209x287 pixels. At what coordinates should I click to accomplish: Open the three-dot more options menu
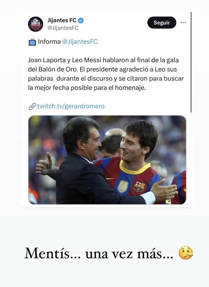point(183,23)
